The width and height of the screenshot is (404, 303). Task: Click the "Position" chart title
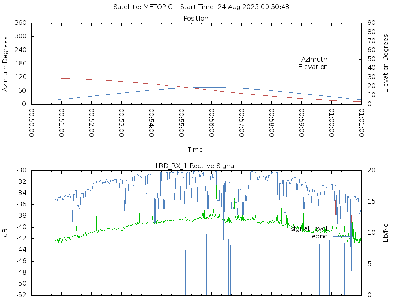coord(196,18)
